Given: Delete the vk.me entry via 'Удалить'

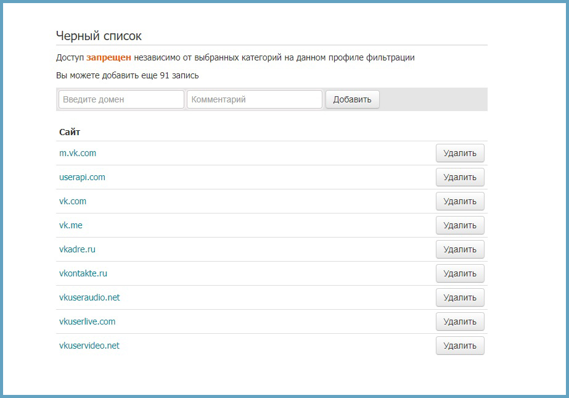Looking at the screenshot, I should [460, 225].
